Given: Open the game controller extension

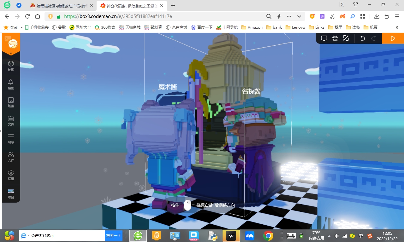Looking at the screenshot, I should 342,16.
